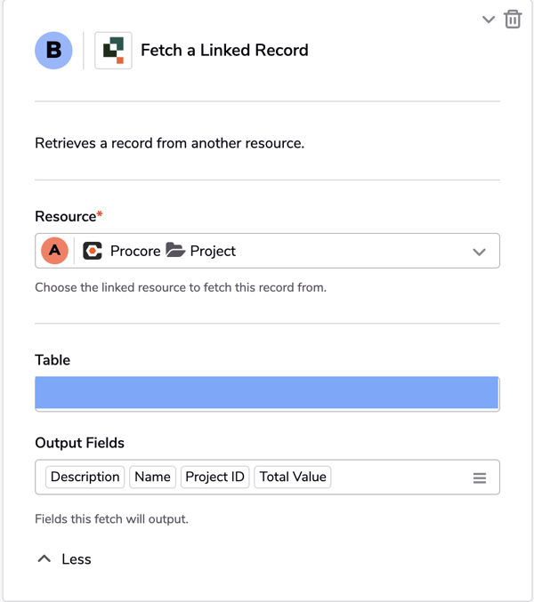Delete this step with the trash icon
534x602 pixels.
point(513,20)
